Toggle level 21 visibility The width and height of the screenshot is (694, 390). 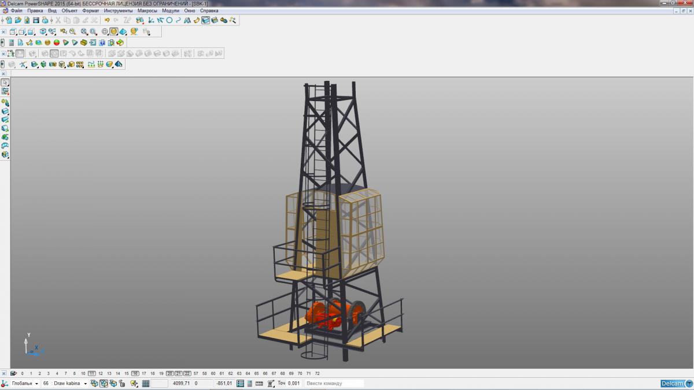click(178, 373)
